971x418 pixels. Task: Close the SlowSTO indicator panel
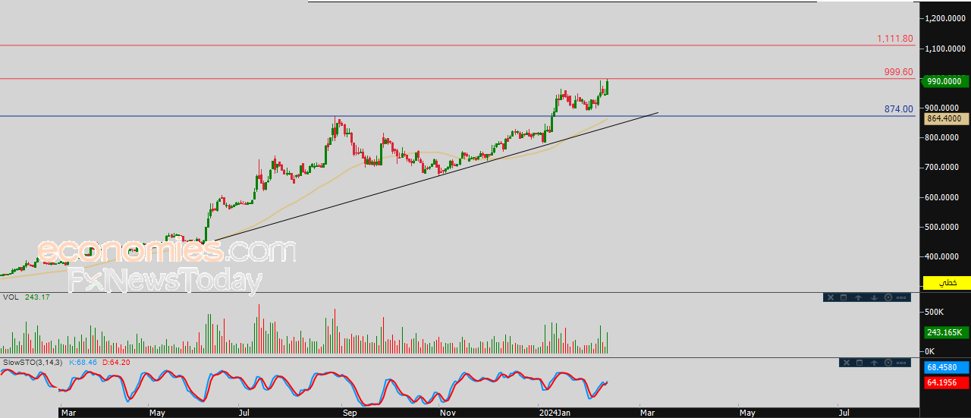tap(847, 363)
